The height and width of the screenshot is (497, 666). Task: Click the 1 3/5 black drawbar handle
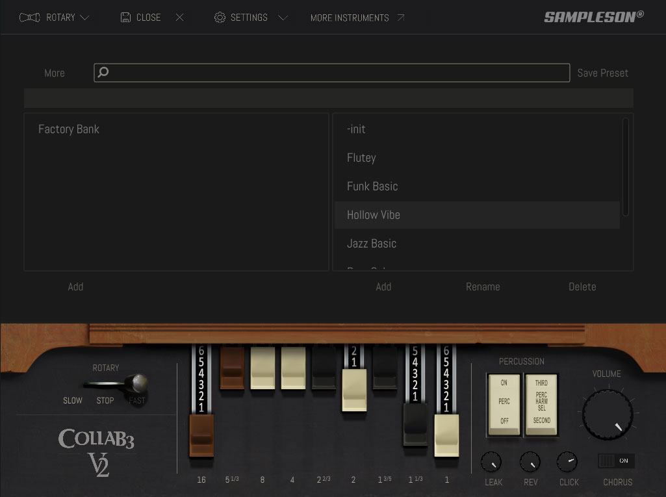385,368
